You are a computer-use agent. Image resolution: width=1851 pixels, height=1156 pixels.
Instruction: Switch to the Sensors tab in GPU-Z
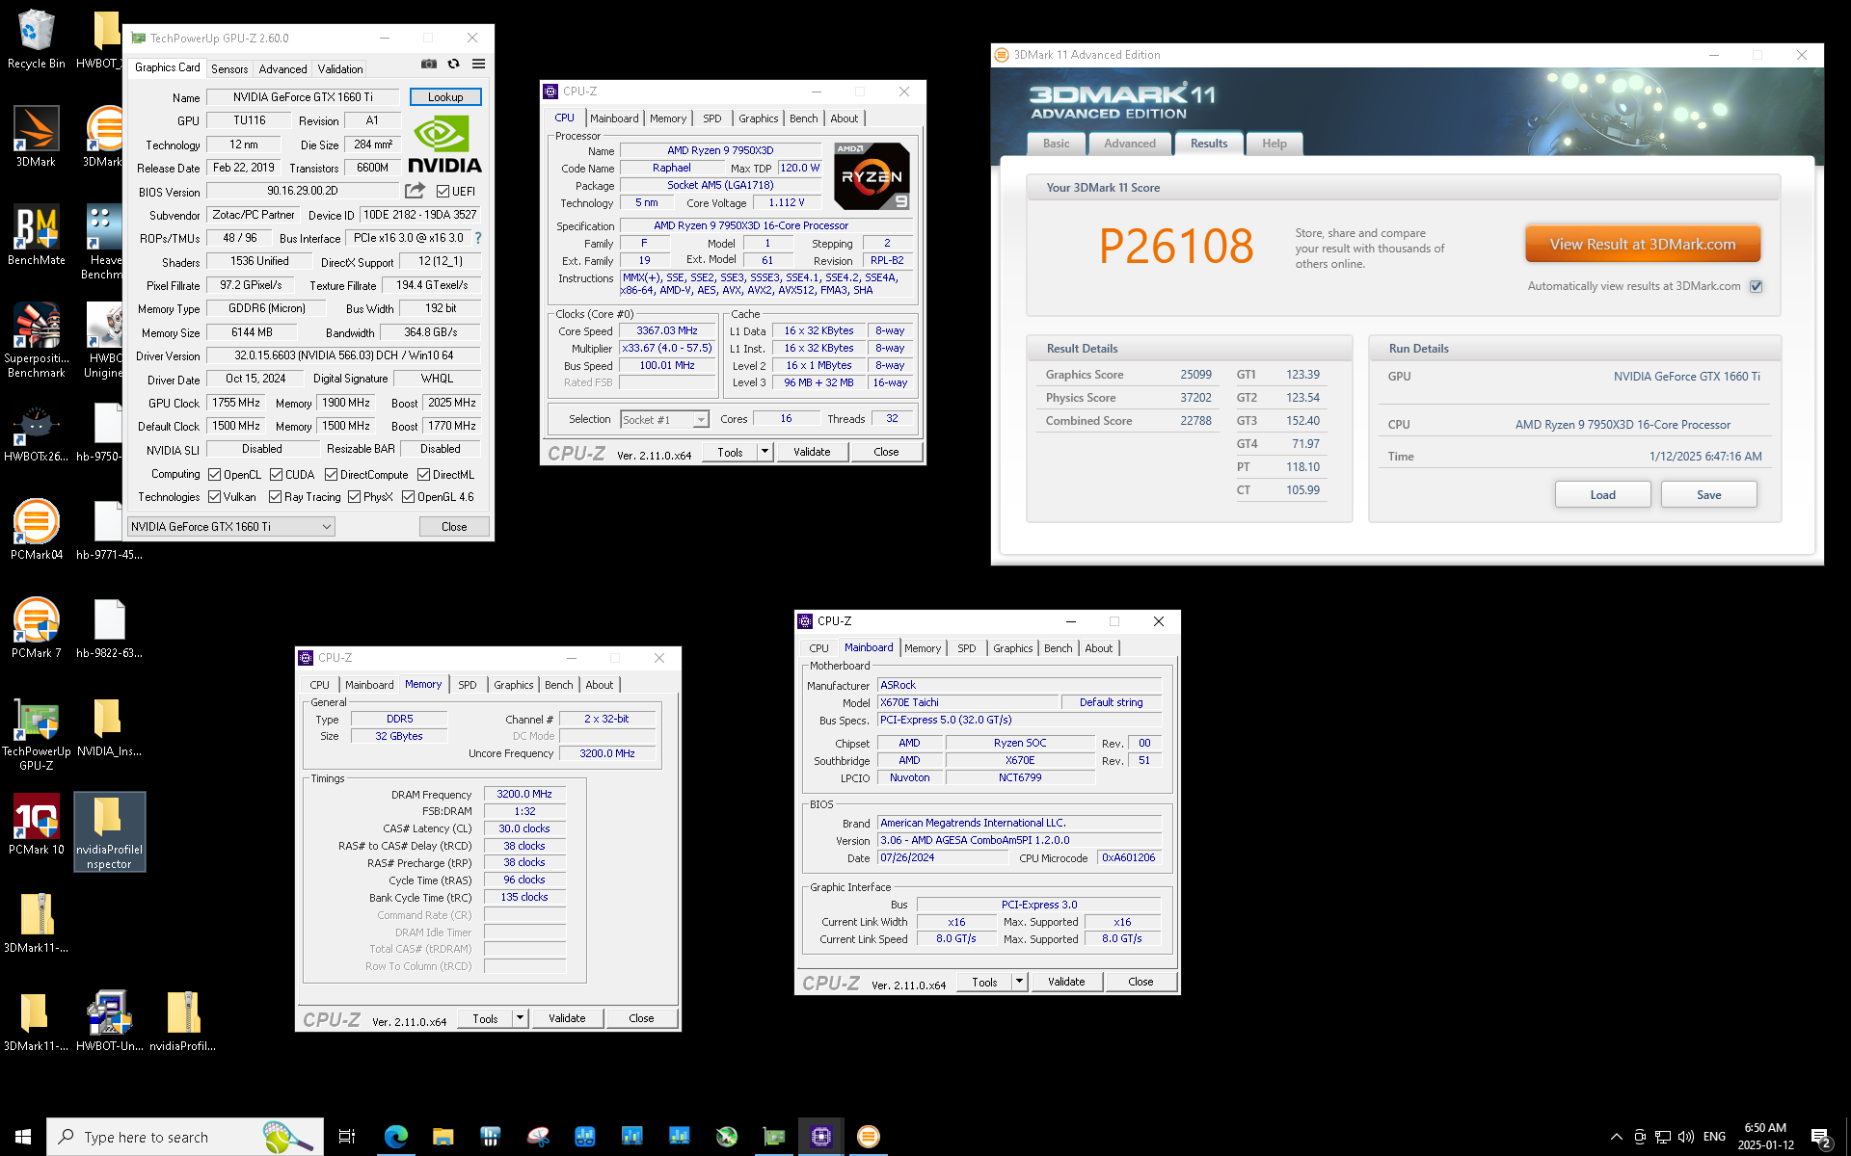[x=229, y=69]
